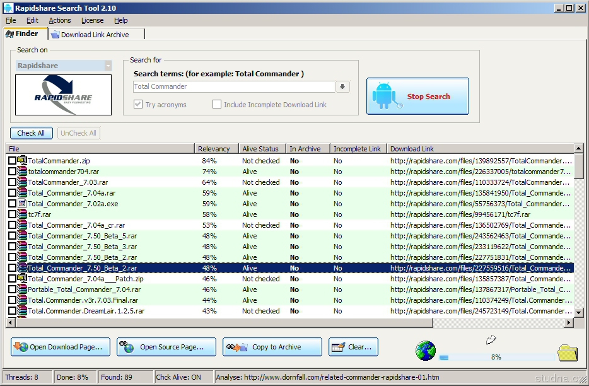Click the Android robot icon on Stop Search
The width and height of the screenshot is (589, 386).
(x=385, y=96)
